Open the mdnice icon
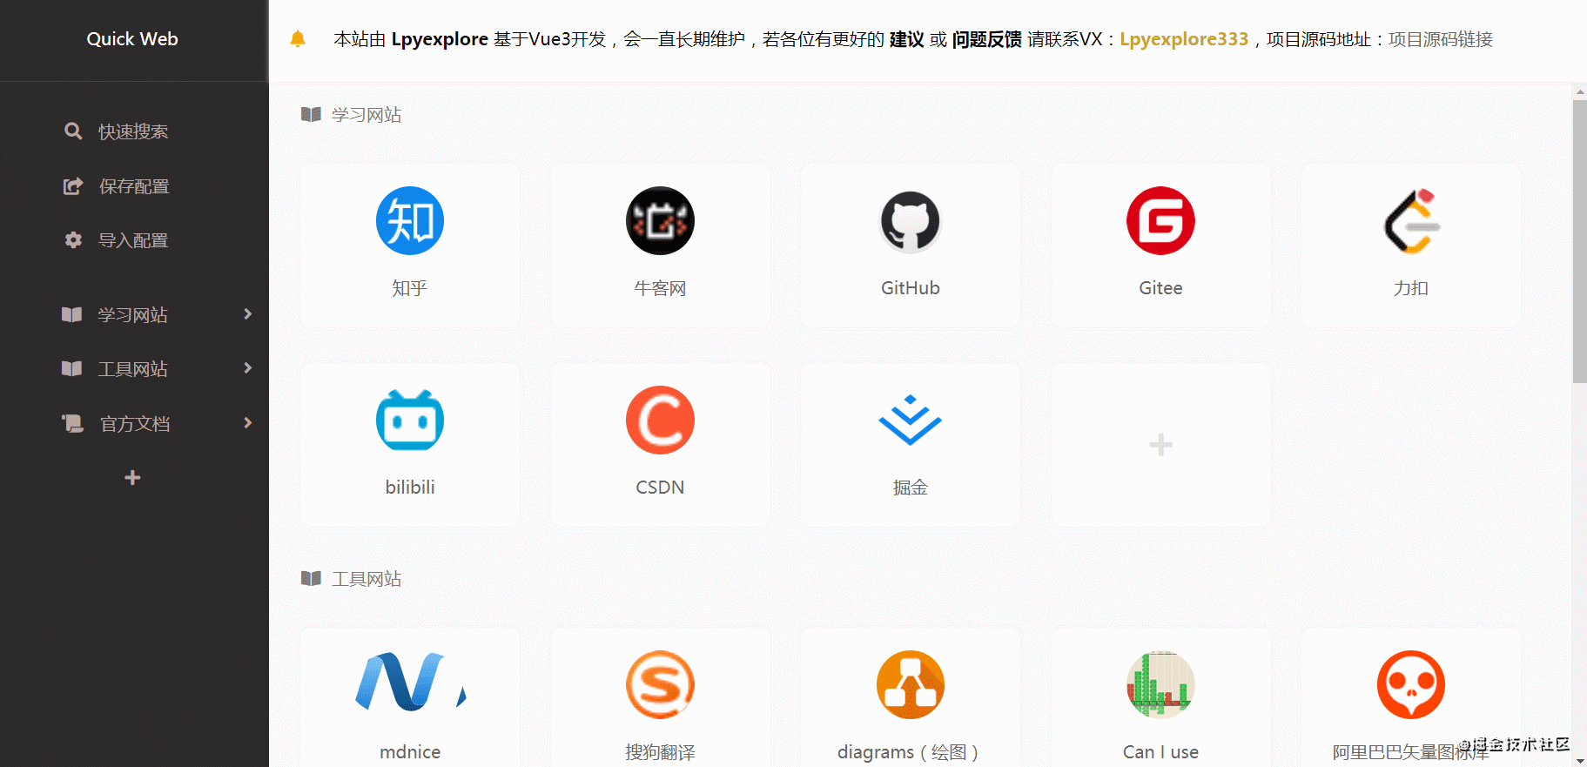This screenshot has height=767, width=1587. (410, 682)
